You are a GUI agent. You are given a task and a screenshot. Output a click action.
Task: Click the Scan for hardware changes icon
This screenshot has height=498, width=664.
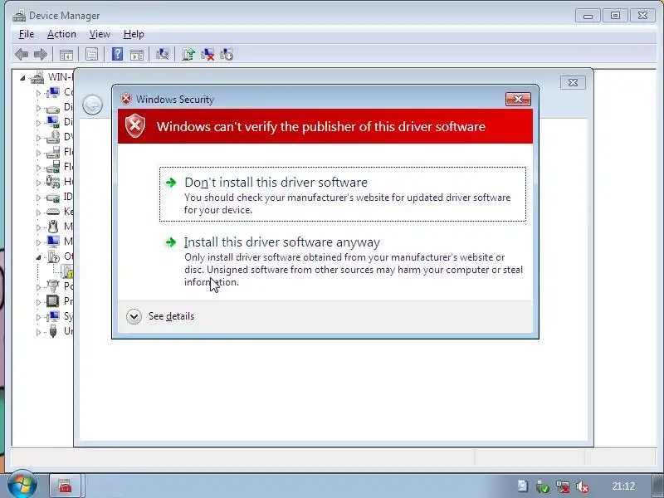pos(162,54)
